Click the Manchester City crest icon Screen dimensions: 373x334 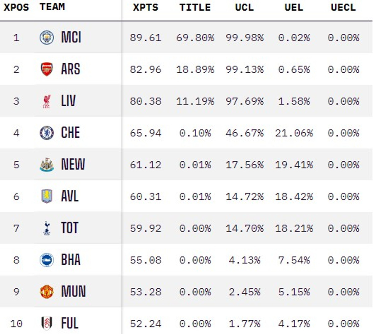pos(47,38)
